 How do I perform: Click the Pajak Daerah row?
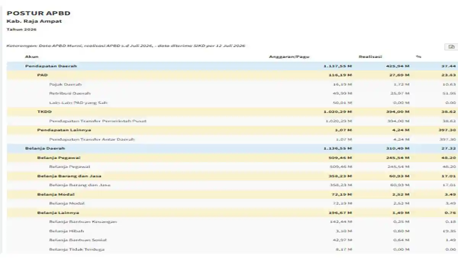(x=232, y=84)
